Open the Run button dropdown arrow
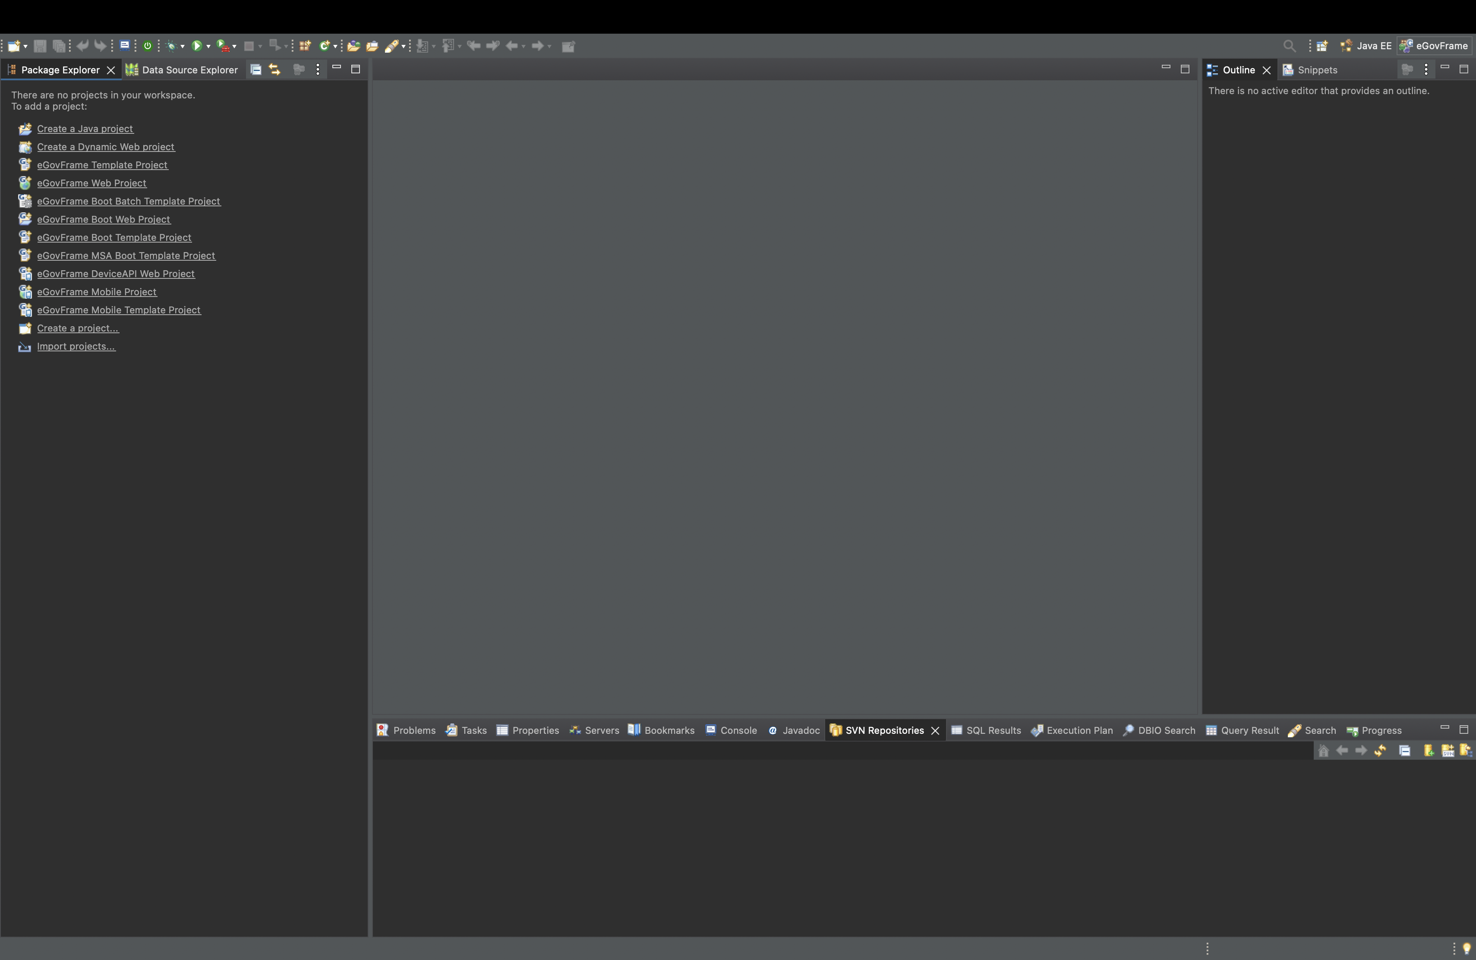Viewport: 1476px width, 960px height. coord(208,47)
